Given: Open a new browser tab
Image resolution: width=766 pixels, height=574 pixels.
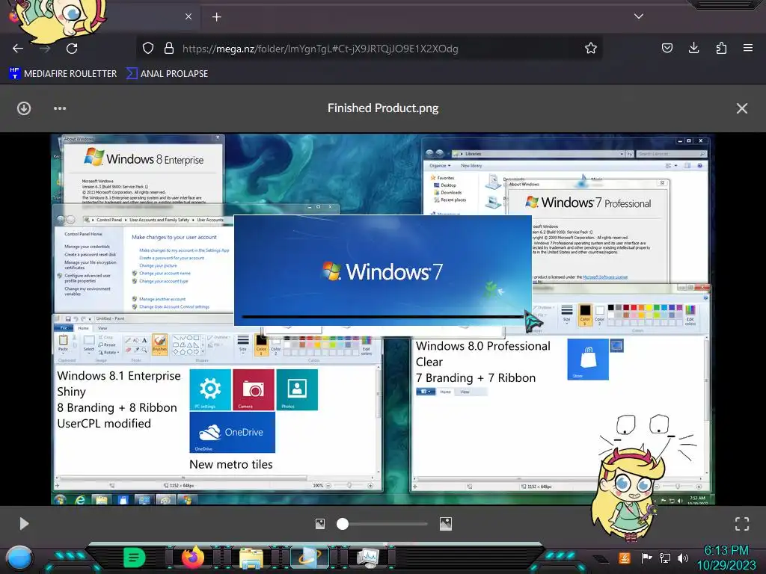Looking at the screenshot, I should click(x=216, y=17).
